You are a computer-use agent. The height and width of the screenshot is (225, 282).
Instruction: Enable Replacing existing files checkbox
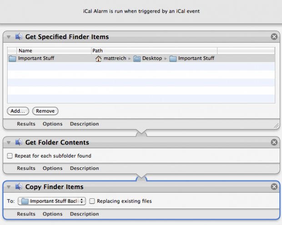[x=92, y=201]
